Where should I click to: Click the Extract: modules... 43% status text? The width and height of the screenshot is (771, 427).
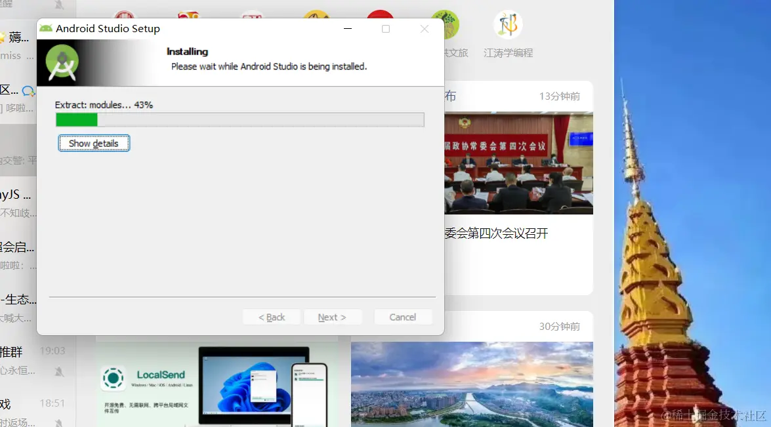(104, 105)
